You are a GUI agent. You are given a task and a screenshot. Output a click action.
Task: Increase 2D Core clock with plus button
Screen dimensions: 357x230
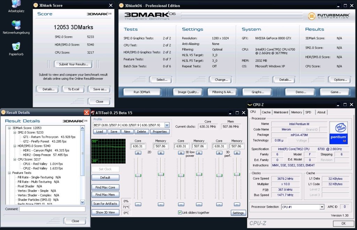click(x=138, y=153)
